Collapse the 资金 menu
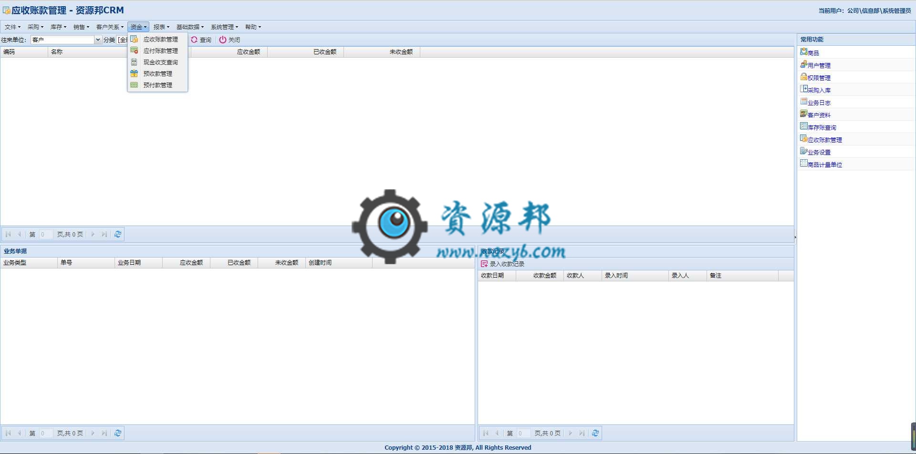916x454 pixels. point(138,27)
